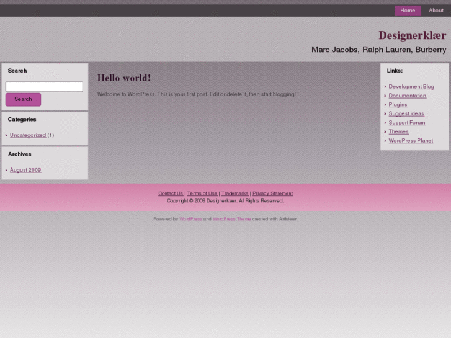Click Contact Us in the footer

coord(171,193)
